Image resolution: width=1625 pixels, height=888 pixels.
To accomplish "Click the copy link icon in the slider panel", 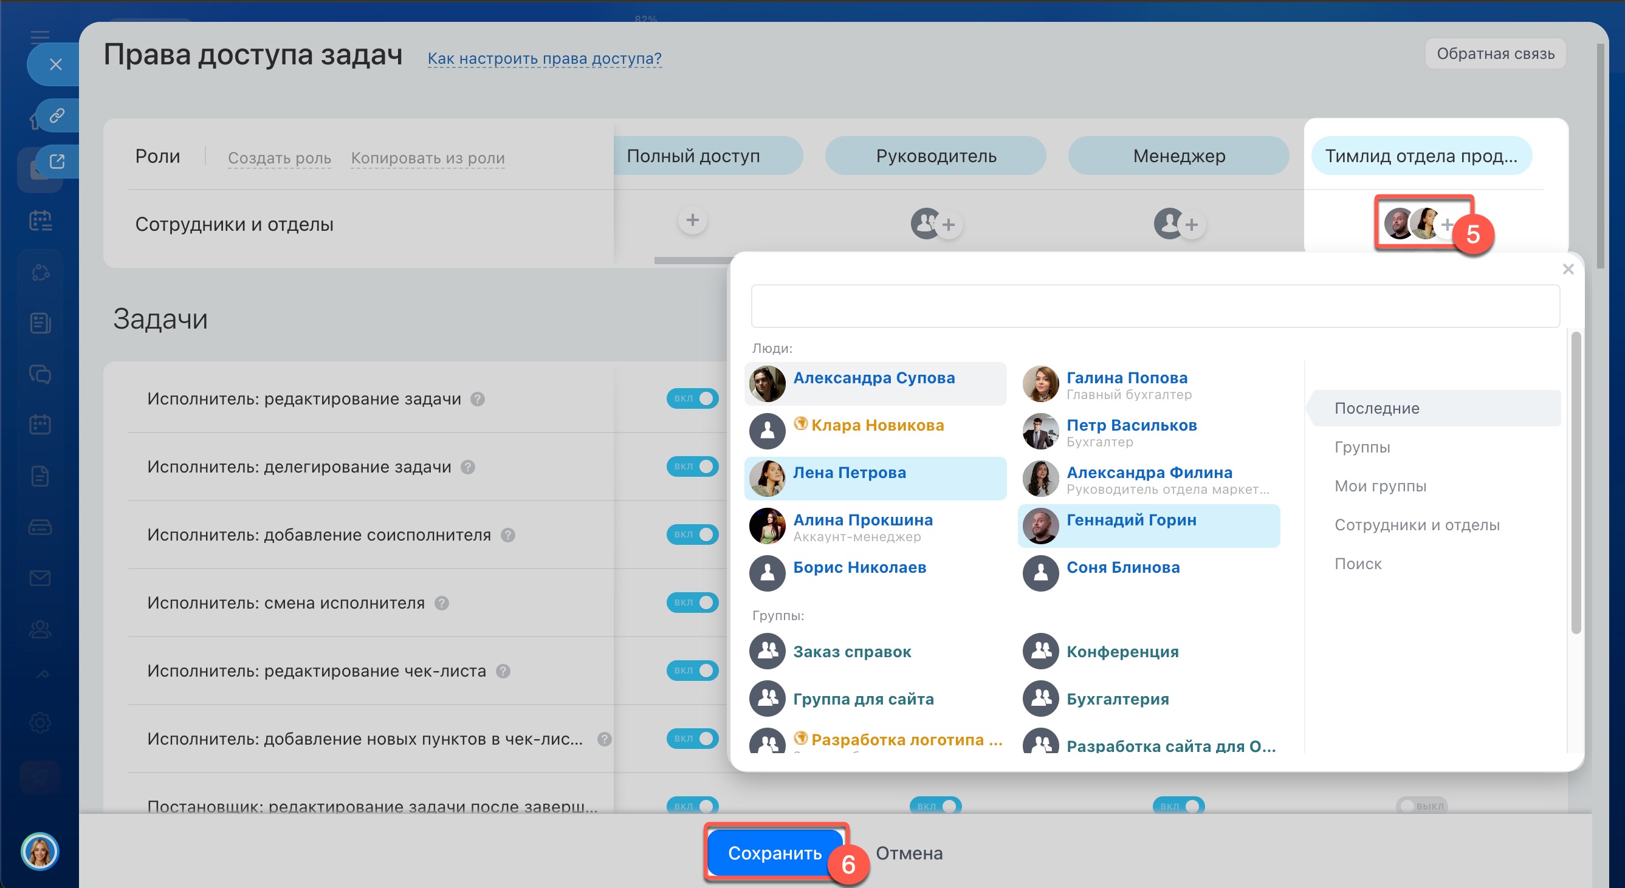I will point(57,115).
